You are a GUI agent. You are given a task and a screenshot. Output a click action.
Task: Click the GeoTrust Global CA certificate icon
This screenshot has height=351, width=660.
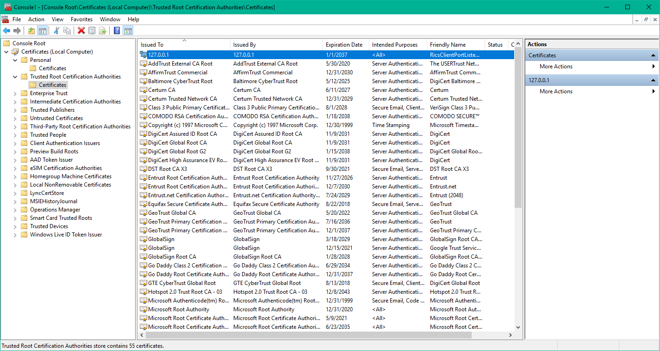(143, 213)
